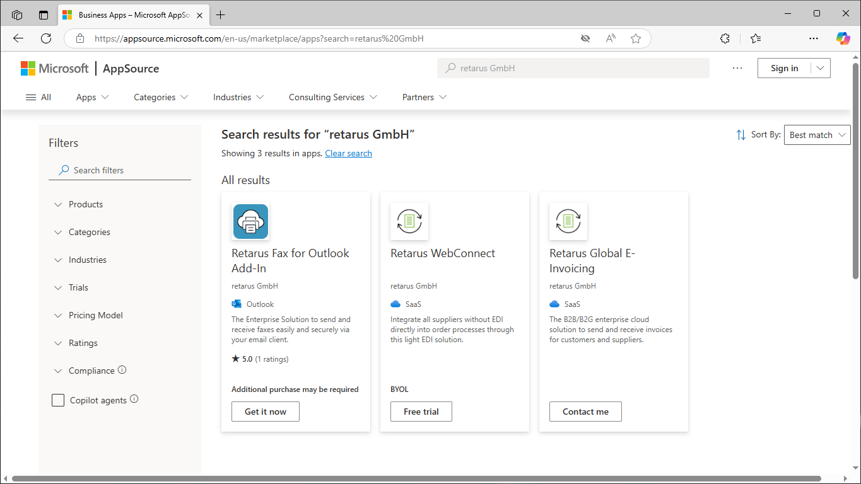Focus the Search filters field
Screen dimensions: 861x484
tap(120, 170)
